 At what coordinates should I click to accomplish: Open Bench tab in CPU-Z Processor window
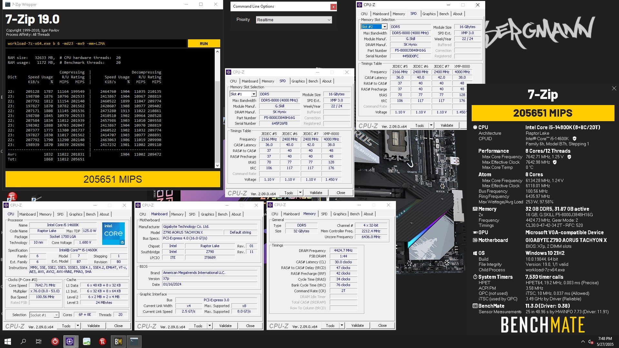(91, 214)
